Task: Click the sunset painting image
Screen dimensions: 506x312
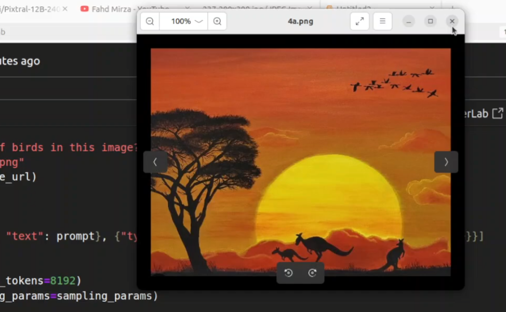Action: (300, 141)
